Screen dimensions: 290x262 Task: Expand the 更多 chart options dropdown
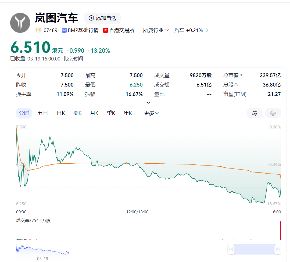(x=151, y=113)
